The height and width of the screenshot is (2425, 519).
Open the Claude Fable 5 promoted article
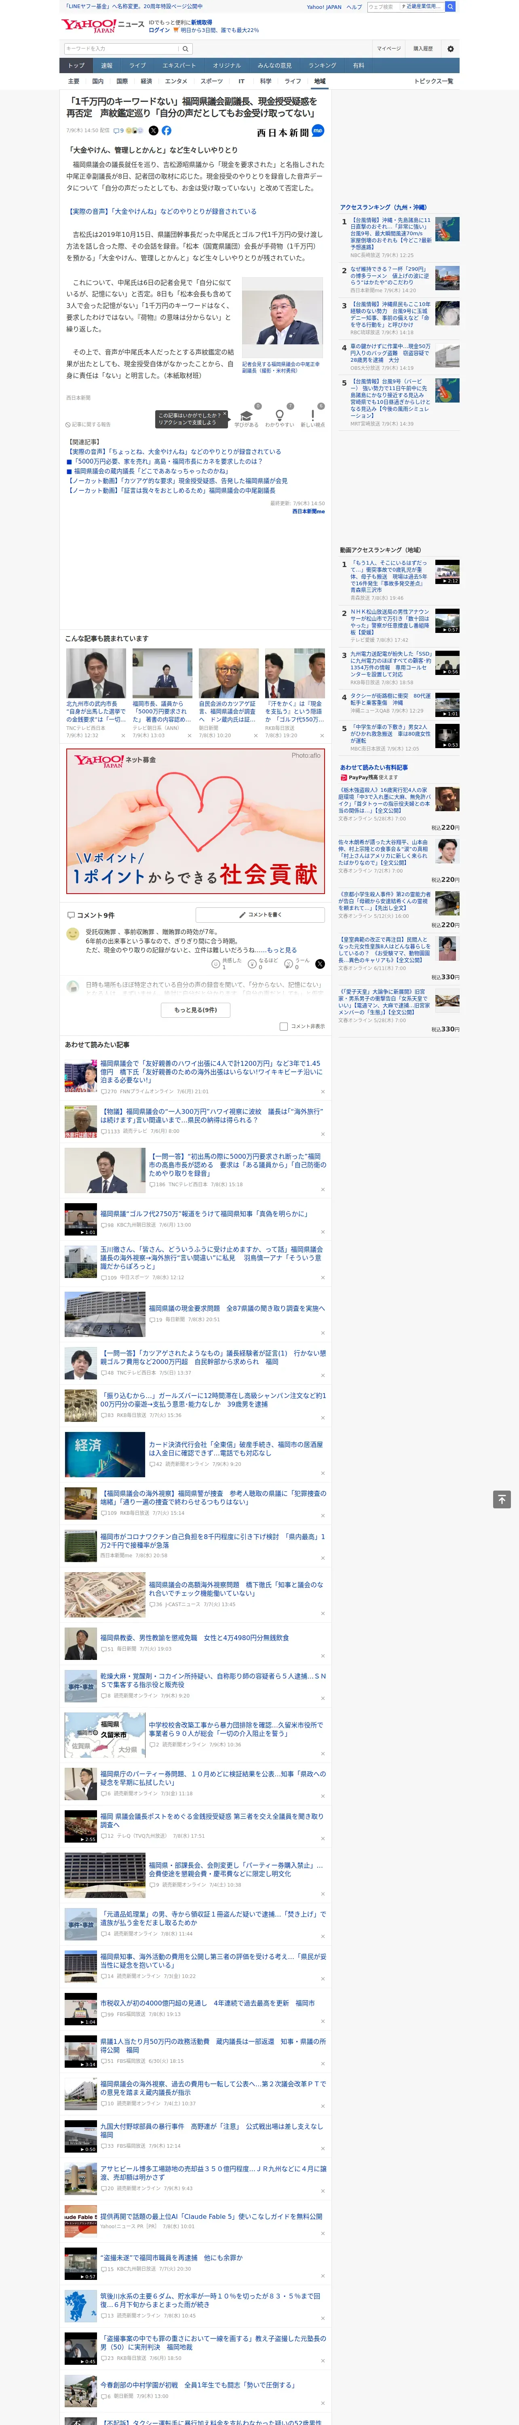(x=211, y=2217)
